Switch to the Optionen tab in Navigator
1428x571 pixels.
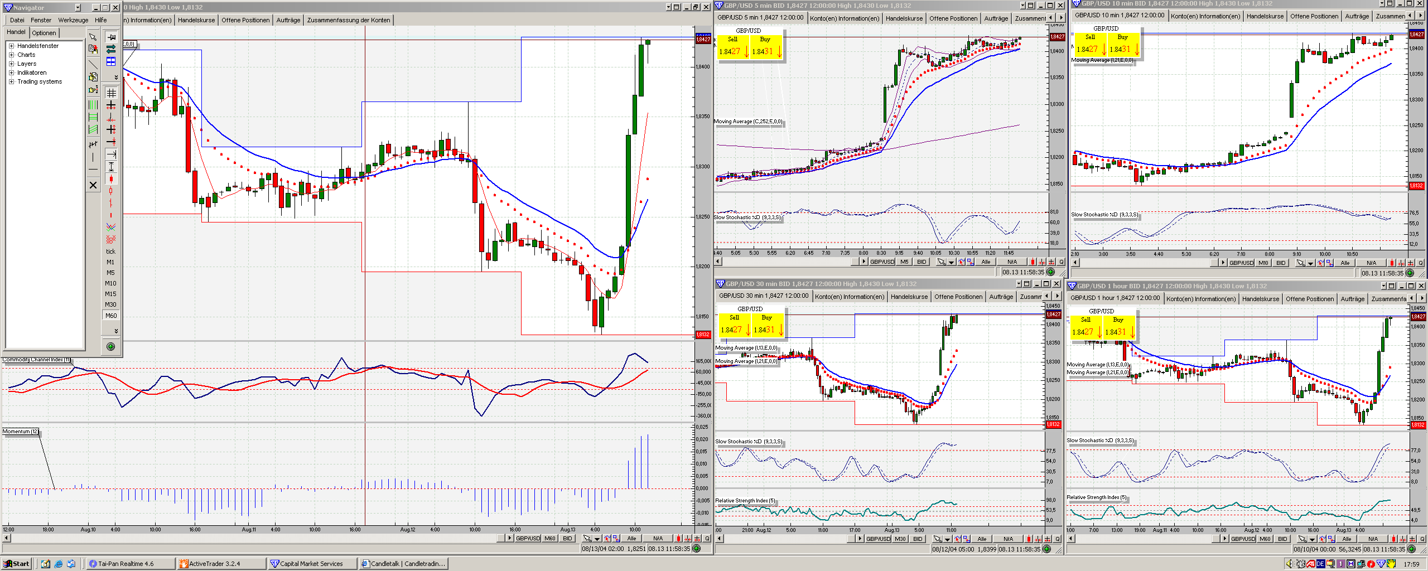point(44,33)
